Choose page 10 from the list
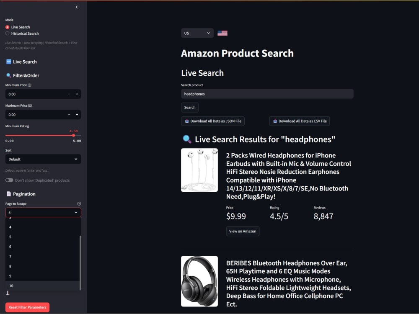The height and width of the screenshot is (314, 419). tap(42, 286)
